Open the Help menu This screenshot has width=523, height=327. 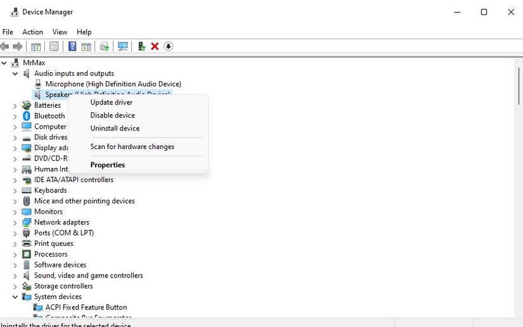84,32
